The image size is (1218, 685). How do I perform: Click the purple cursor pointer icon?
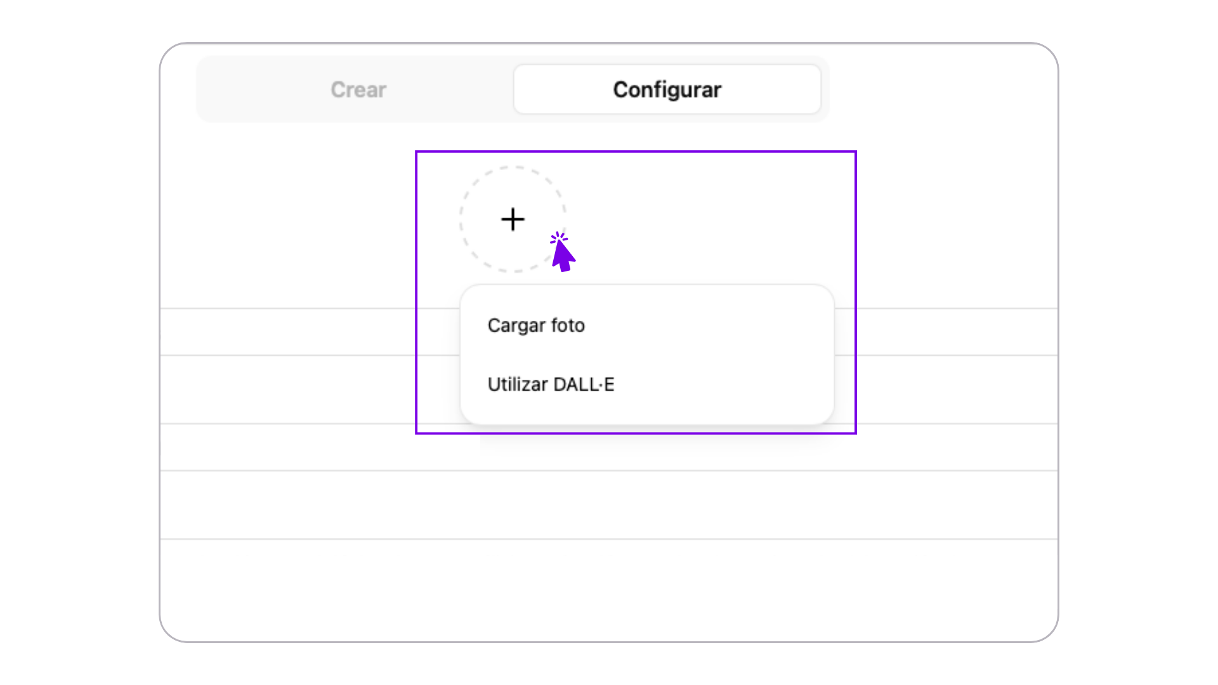[x=562, y=252]
